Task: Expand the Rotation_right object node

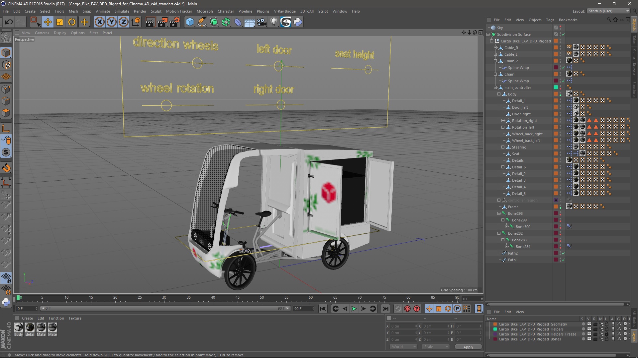Action: [503, 121]
